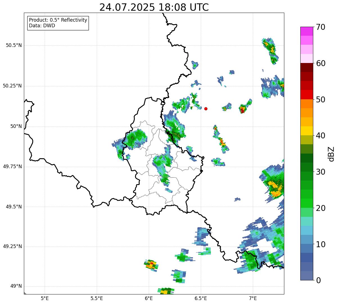
Task: Click the yellow colorbar segment at 40
Action: click(x=307, y=131)
